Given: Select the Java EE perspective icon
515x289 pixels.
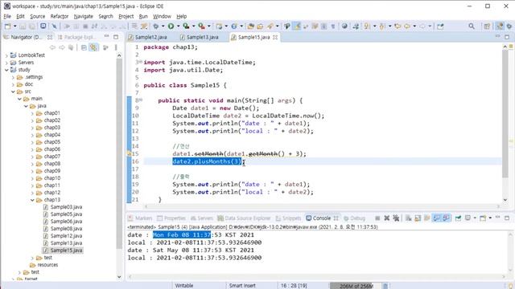Looking at the screenshot, I should (x=500, y=26).
